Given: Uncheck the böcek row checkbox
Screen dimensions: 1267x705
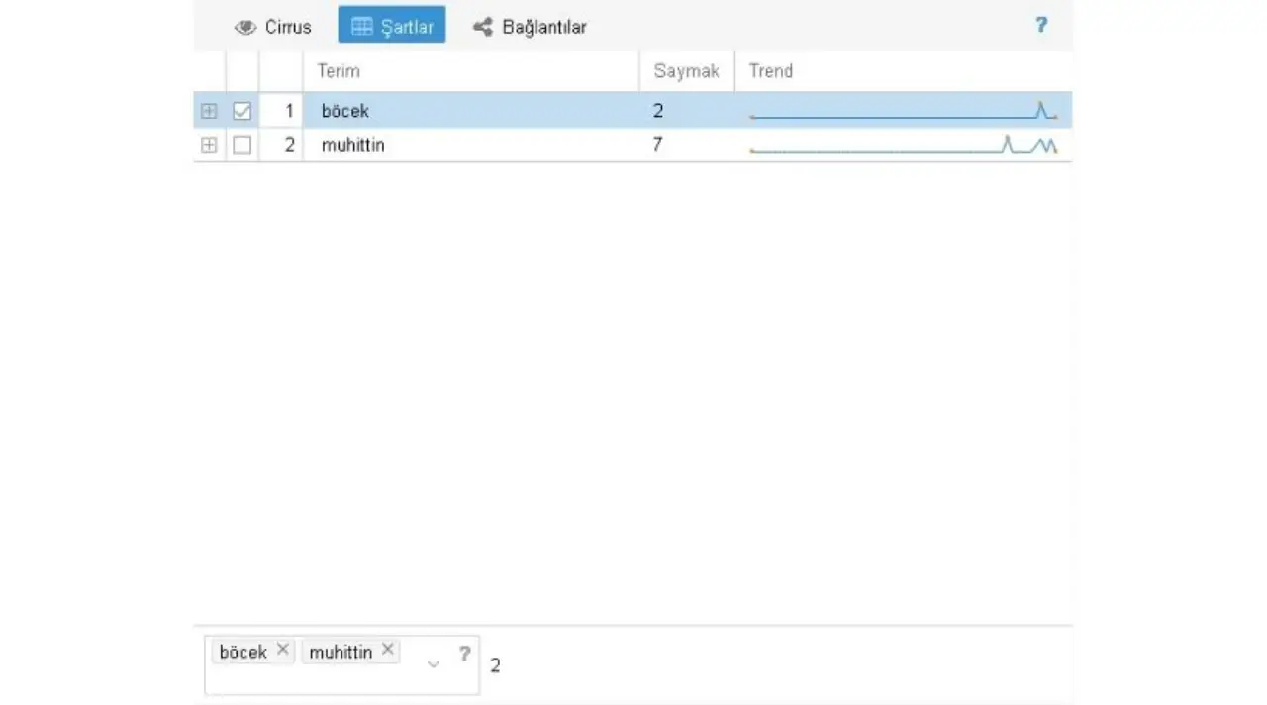Looking at the screenshot, I should click(242, 111).
